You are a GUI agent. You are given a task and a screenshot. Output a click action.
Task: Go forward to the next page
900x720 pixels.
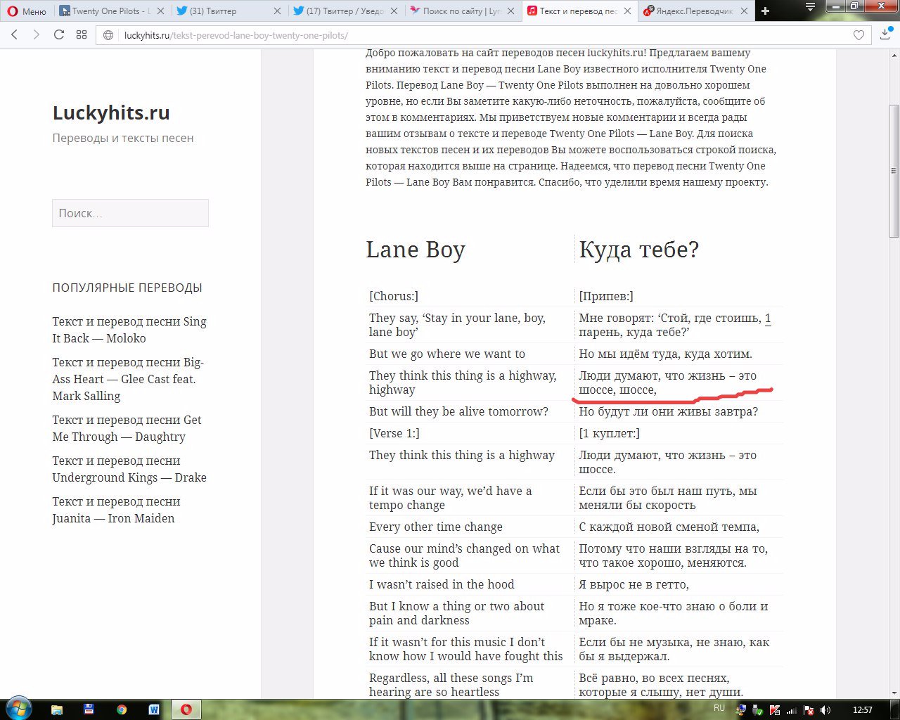[37, 34]
